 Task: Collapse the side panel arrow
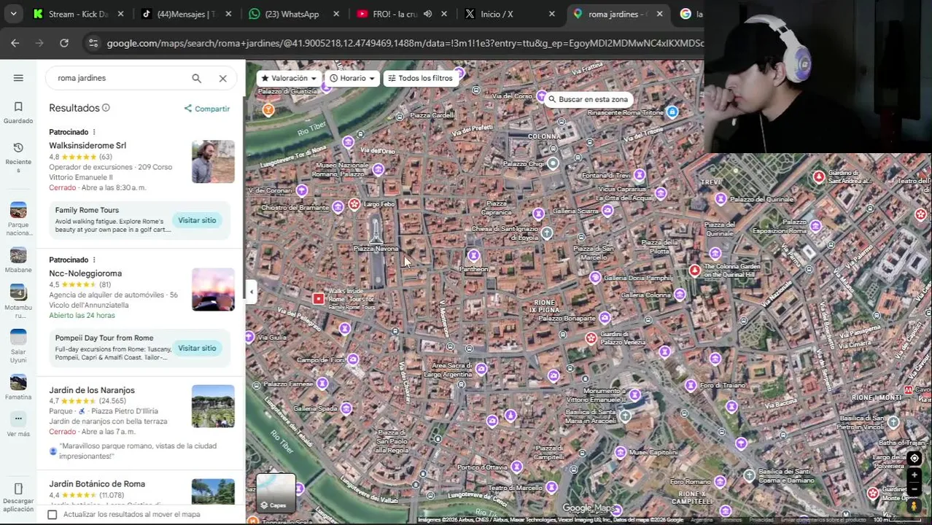[x=251, y=292]
